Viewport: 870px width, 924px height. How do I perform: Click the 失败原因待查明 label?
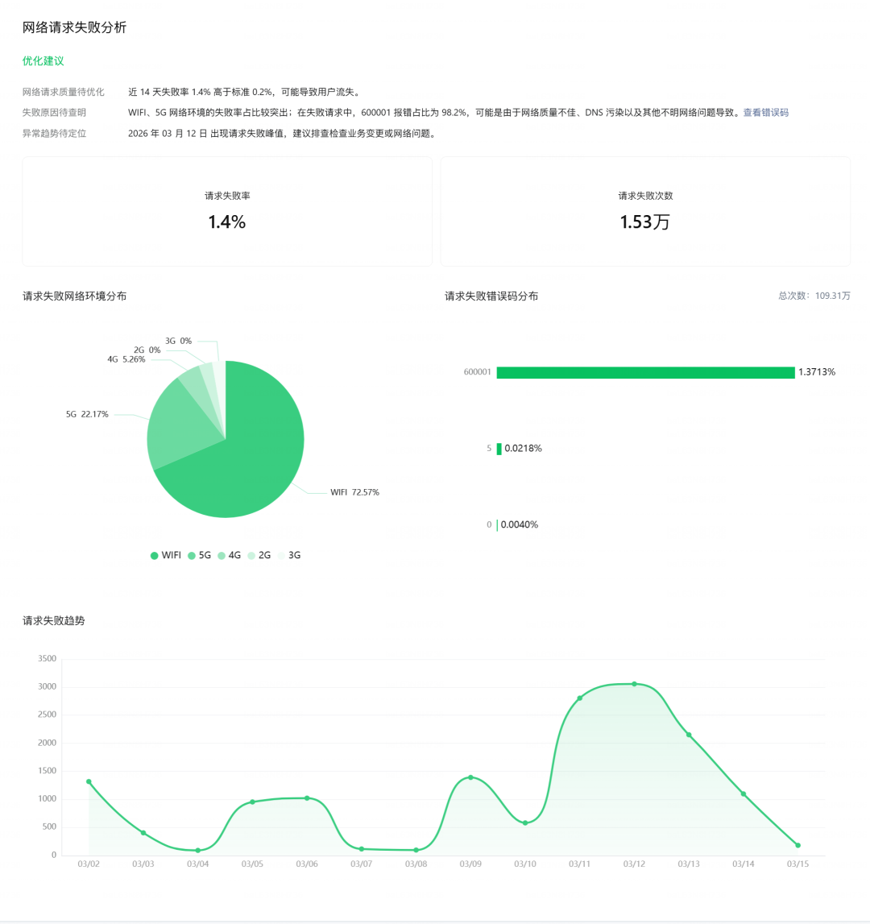[x=54, y=113]
